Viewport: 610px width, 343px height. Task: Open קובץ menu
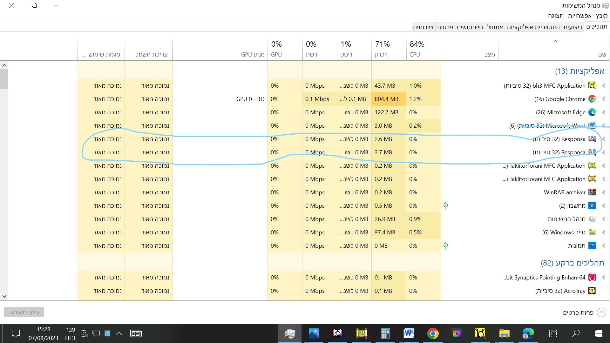tap(601, 16)
